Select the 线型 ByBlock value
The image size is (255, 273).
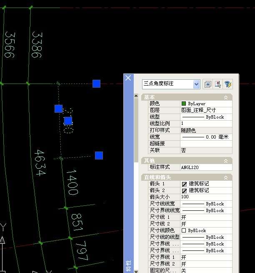206,117
